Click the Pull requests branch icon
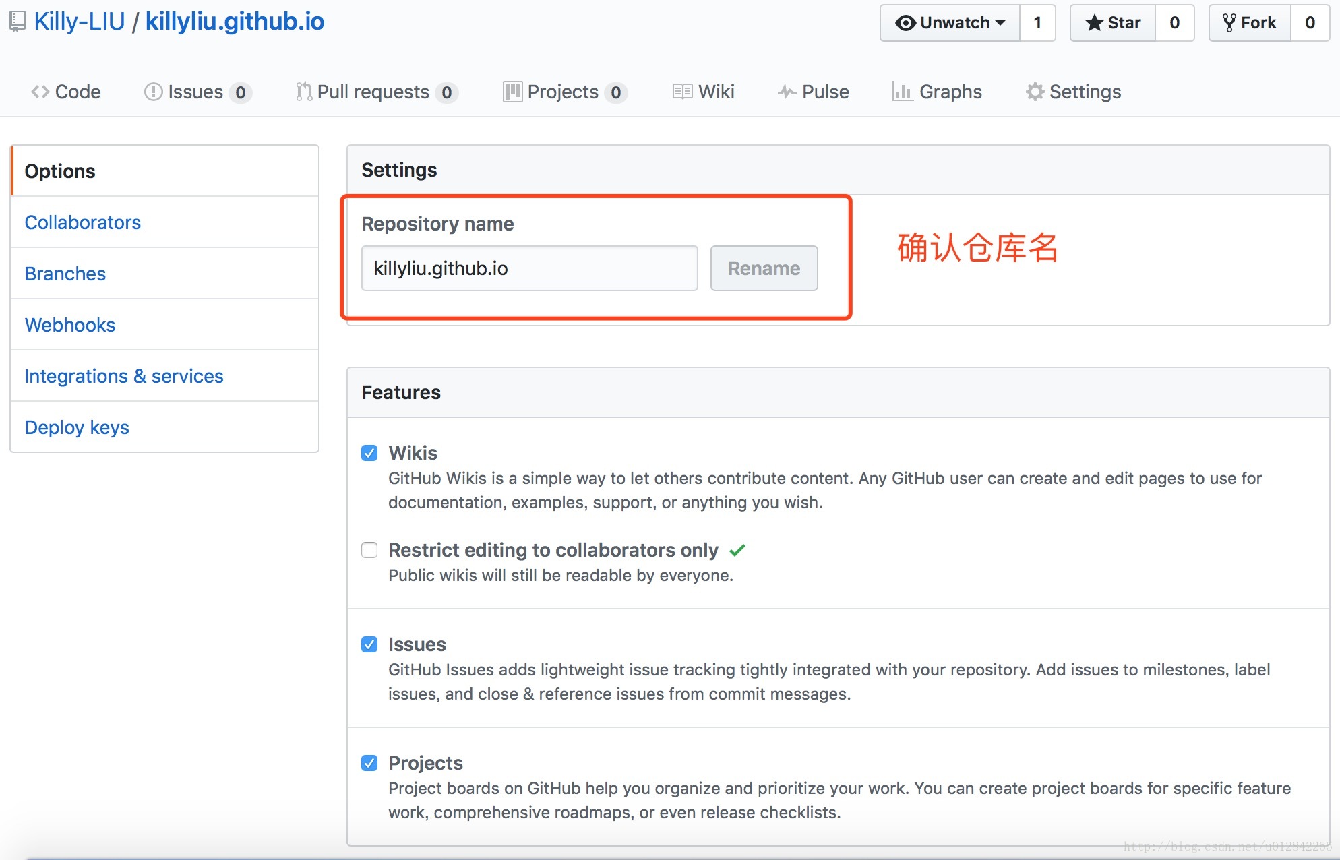The width and height of the screenshot is (1340, 860). 304,92
